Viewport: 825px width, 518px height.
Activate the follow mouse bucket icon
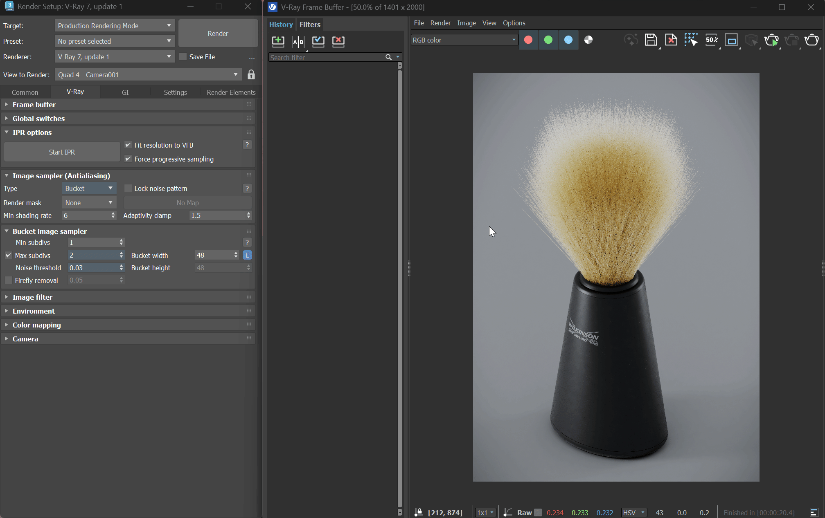691,40
